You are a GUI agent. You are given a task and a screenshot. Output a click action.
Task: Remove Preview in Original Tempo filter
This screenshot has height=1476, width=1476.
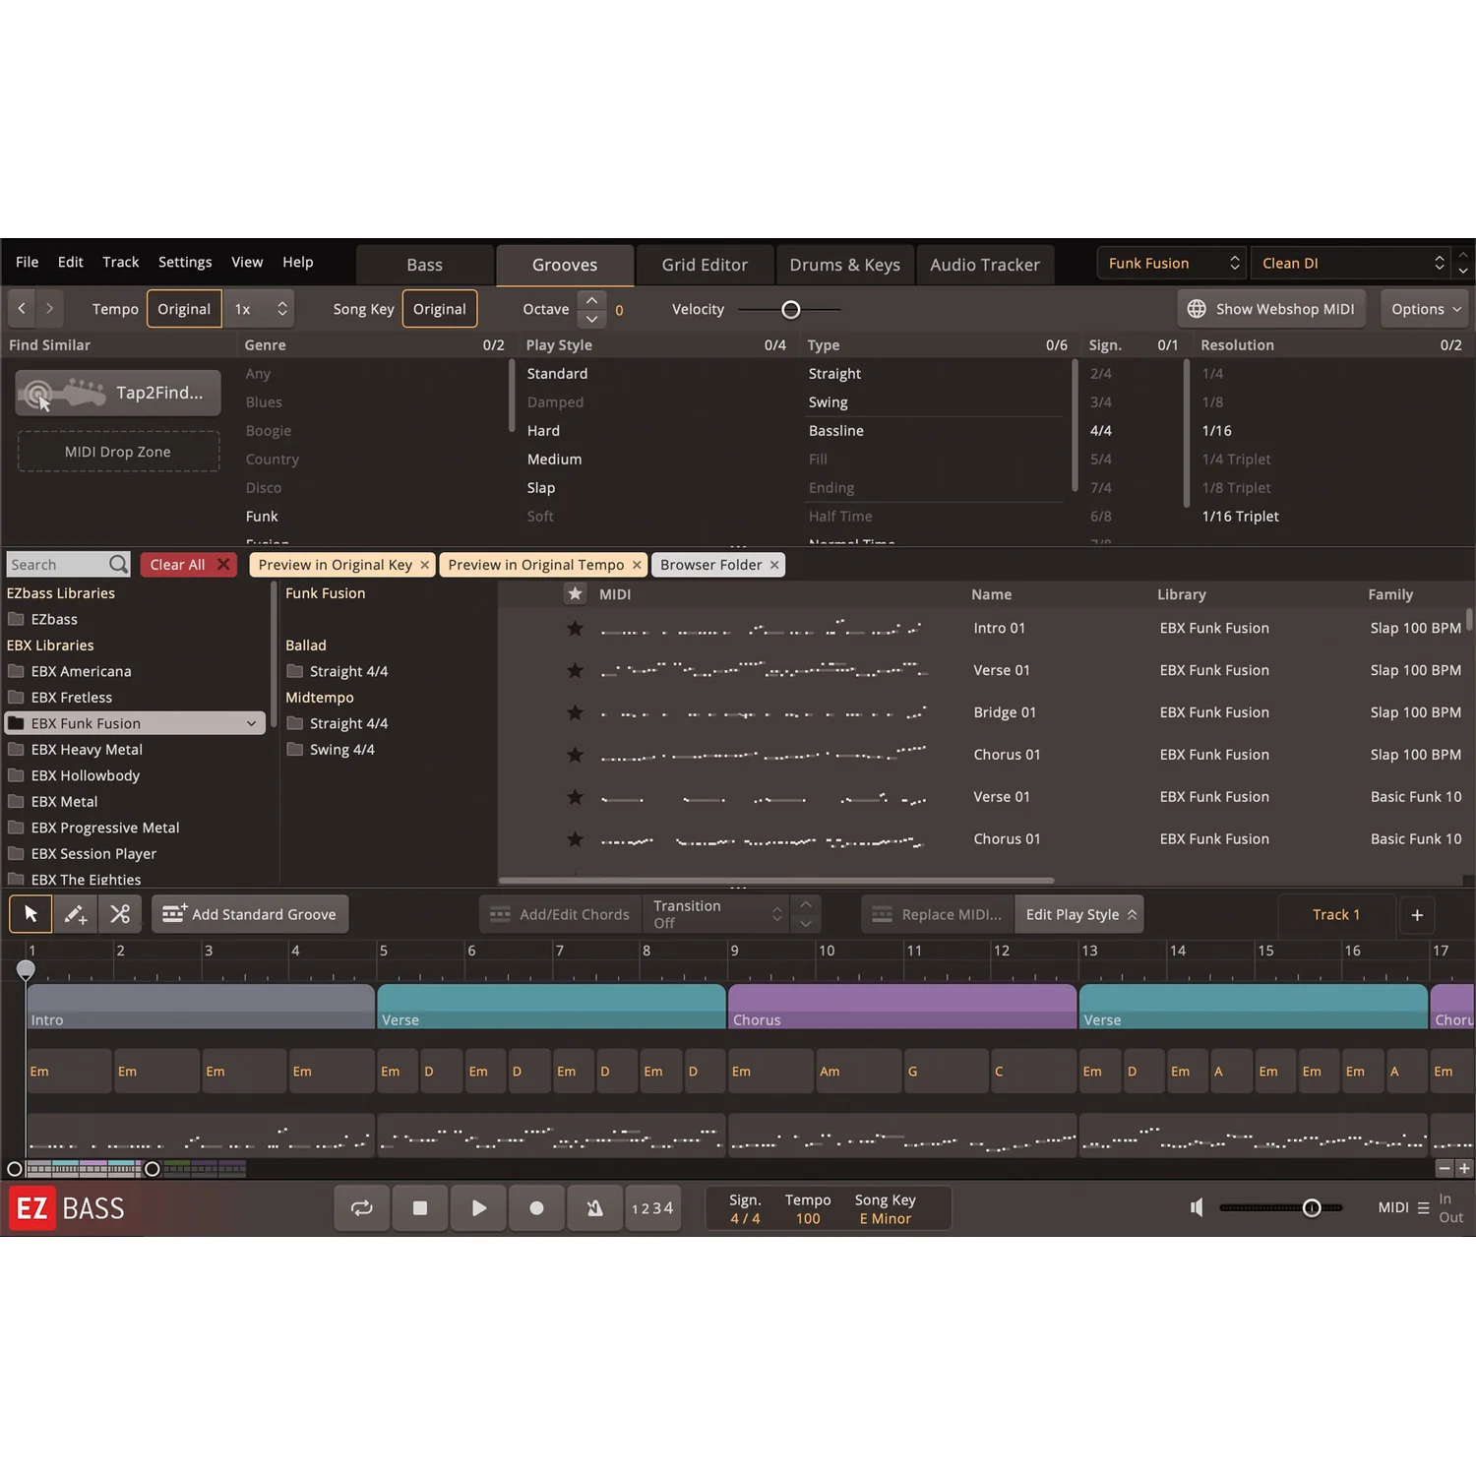pyautogui.click(x=637, y=565)
